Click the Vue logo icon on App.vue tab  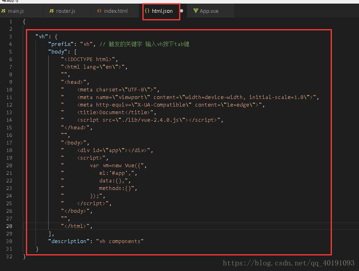pyautogui.click(x=195, y=11)
